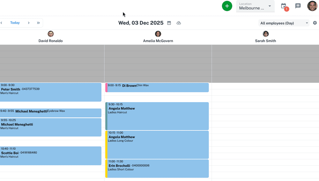Click the green add appointment plus button
319x181 pixels.
tap(227, 6)
